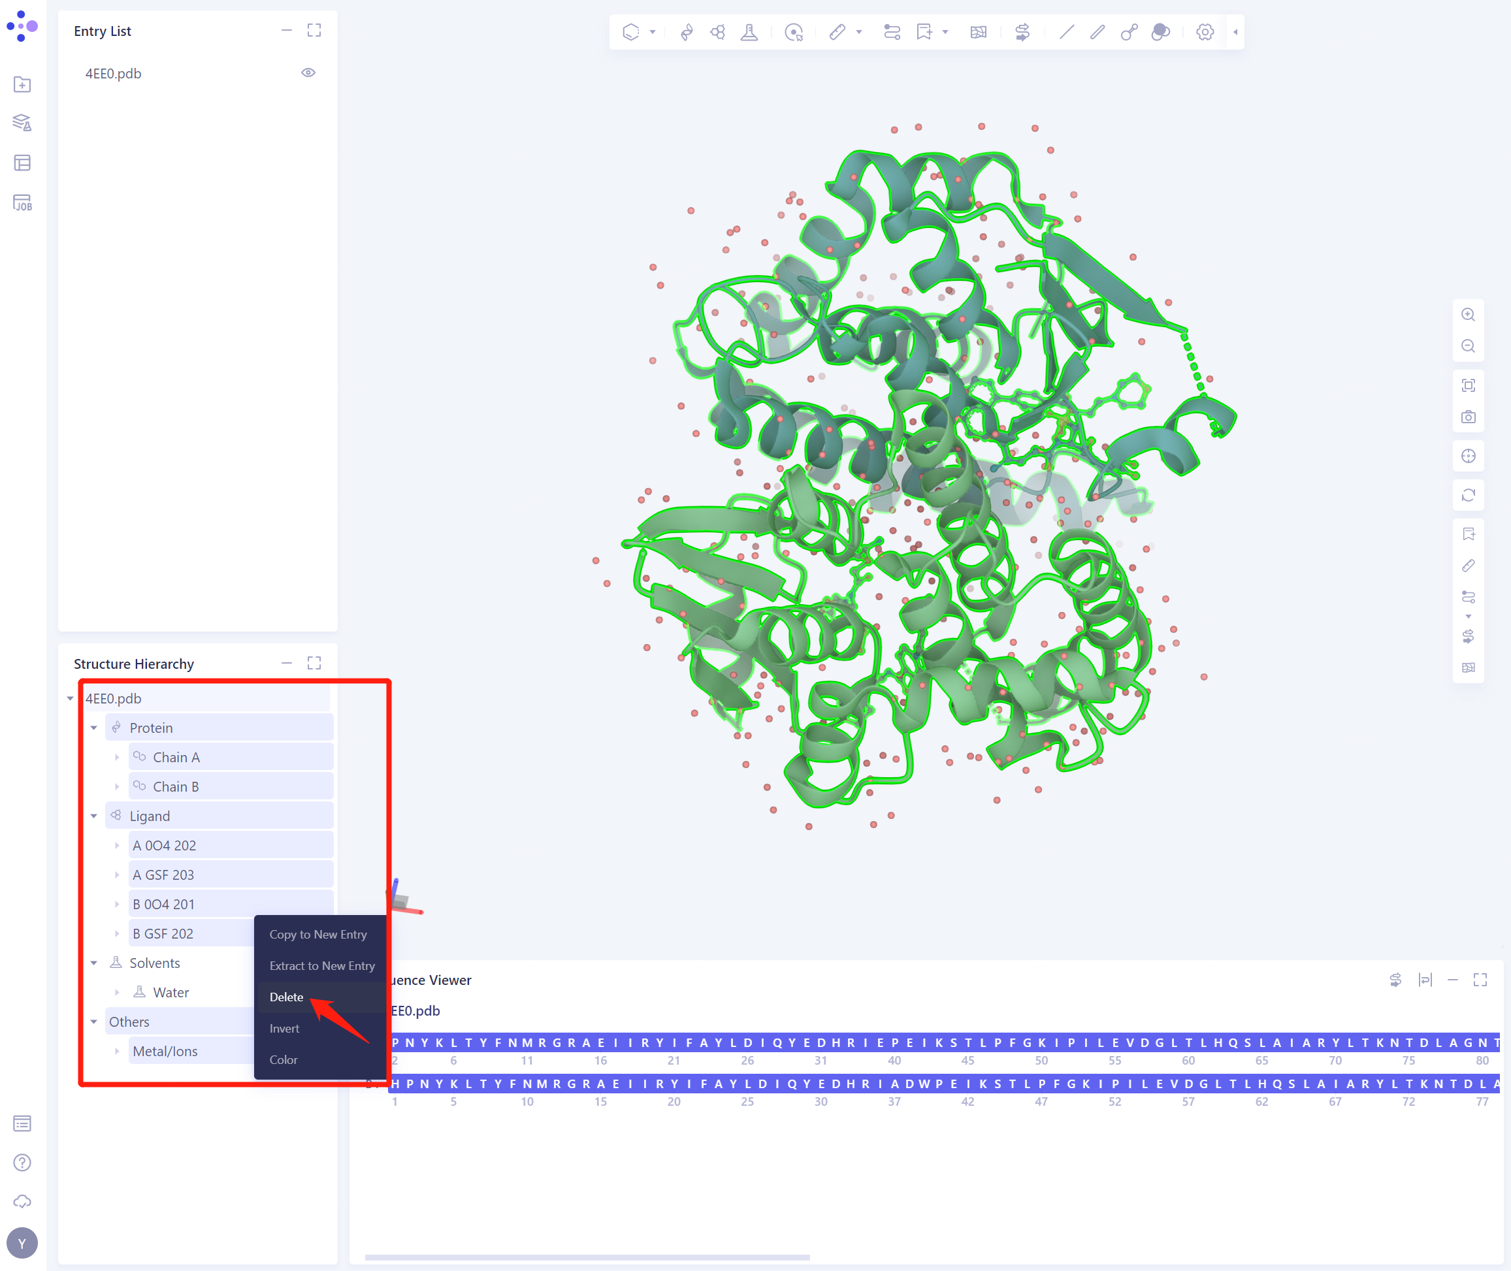Click Extract to New Entry option
Screen dimensions: 1511x1271
[321, 965]
